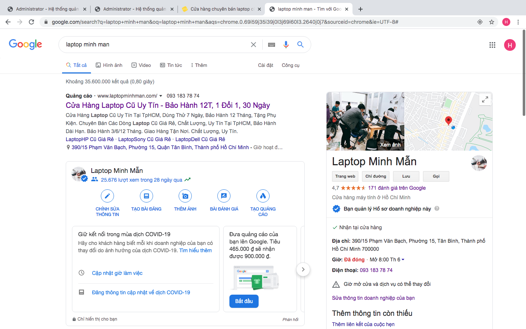Open Cài đặt menu
Image resolution: width=526 pixels, height=329 pixels.
coord(266,65)
